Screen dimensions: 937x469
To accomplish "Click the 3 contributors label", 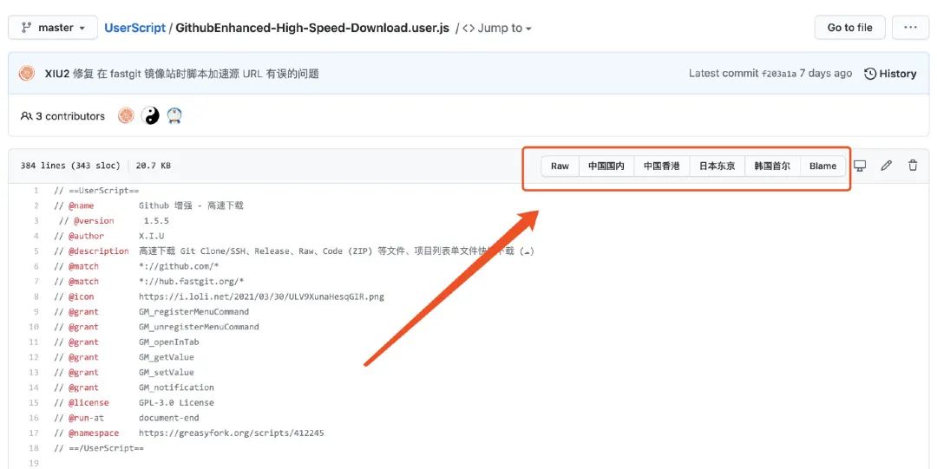I will (x=62, y=116).
